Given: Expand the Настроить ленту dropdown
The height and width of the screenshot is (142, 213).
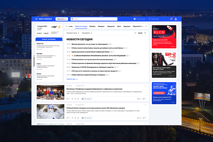Looking at the screenshot, I should [x=73, y=33].
